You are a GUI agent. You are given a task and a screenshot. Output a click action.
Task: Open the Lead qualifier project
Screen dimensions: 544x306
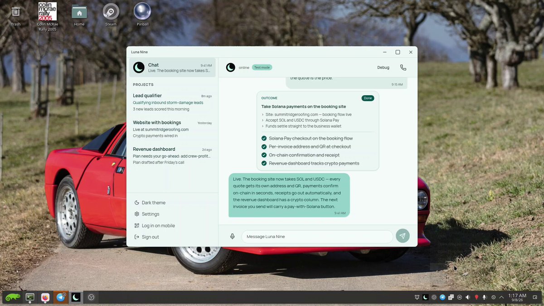pos(172,102)
